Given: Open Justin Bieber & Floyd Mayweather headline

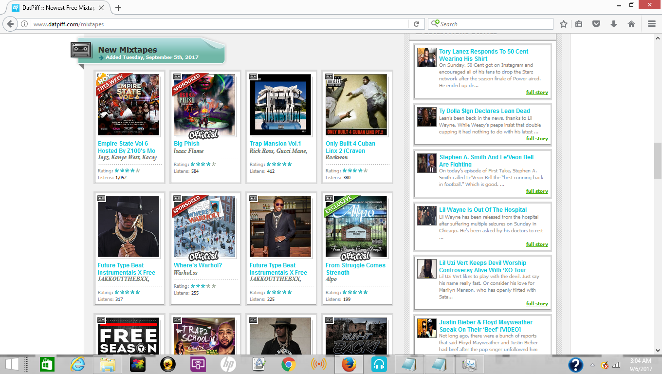Looking at the screenshot, I should 486,326.
